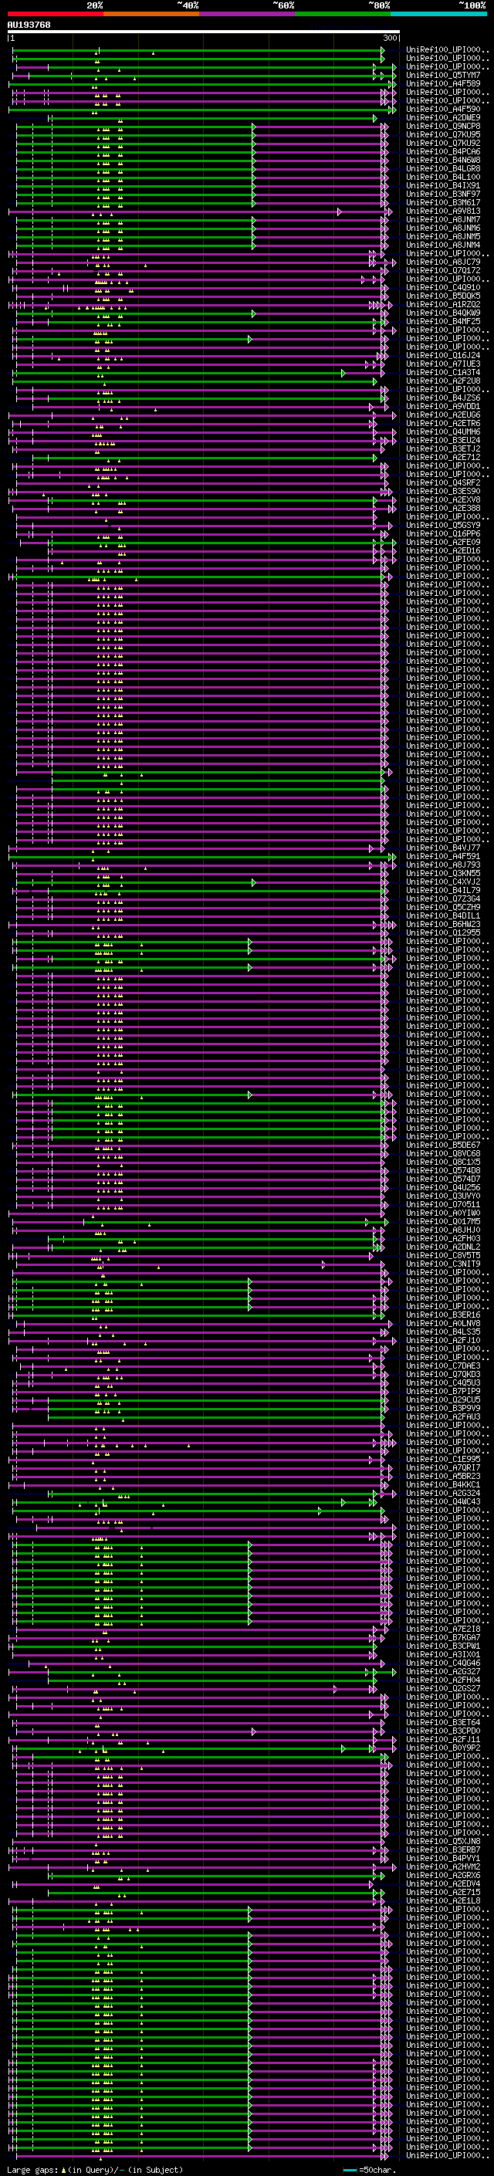Open hit UniRef100_Q9NCP8

(443, 126)
